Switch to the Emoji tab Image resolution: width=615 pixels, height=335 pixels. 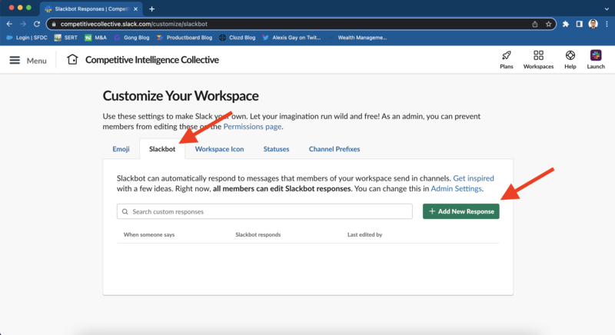pos(121,148)
